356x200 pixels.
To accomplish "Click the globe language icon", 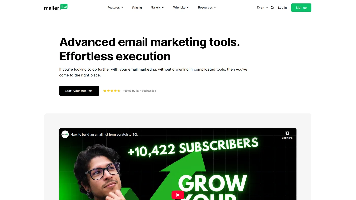I will point(258,8).
